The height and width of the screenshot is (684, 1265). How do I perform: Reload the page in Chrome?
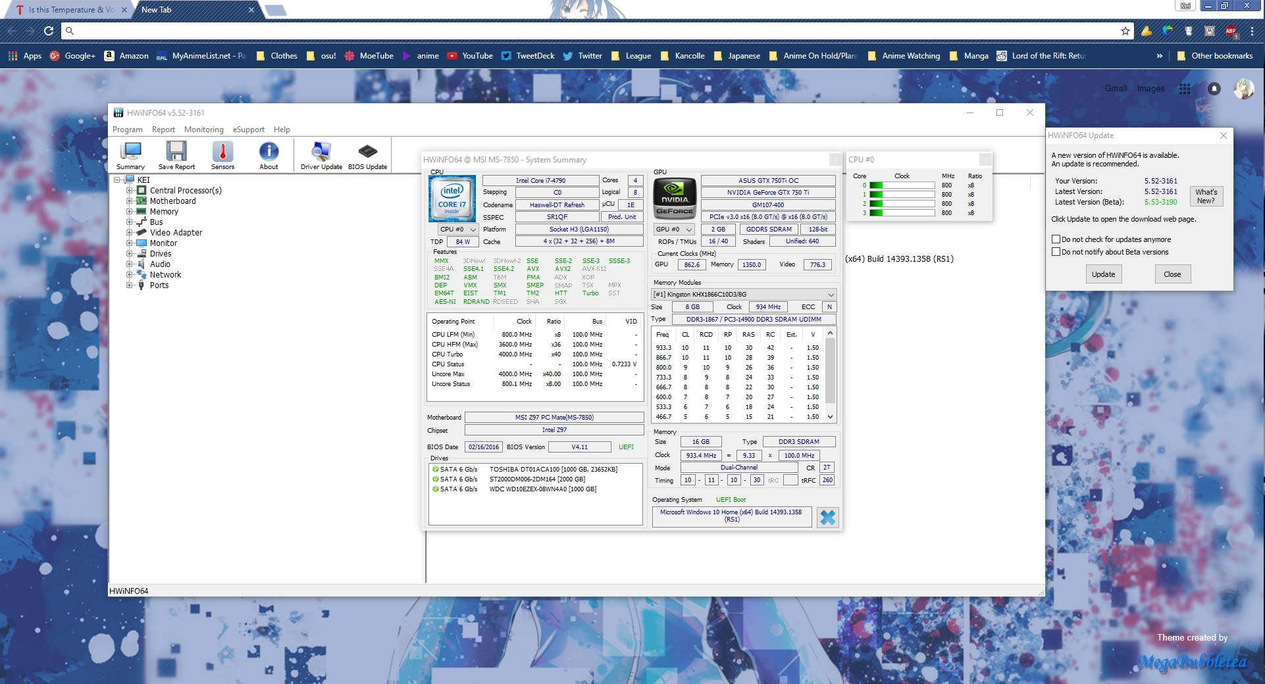[x=48, y=31]
